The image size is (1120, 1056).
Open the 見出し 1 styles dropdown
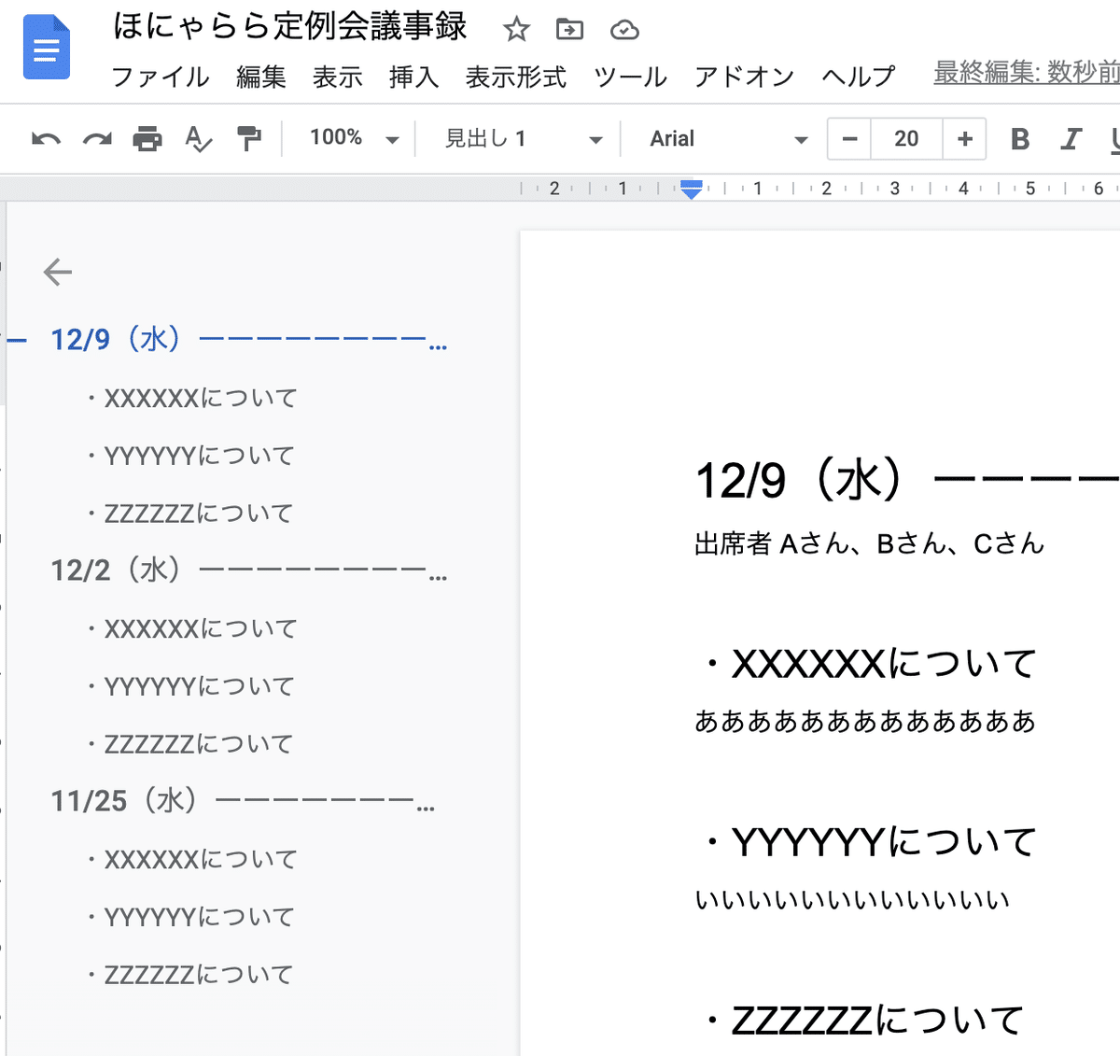pyautogui.click(x=519, y=137)
